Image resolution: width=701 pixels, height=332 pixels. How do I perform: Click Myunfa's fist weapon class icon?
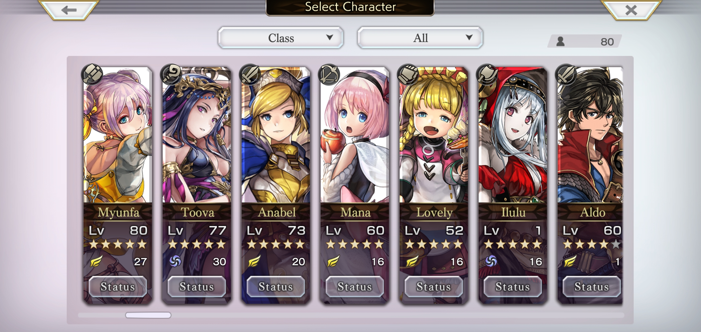[x=92, y=74]
